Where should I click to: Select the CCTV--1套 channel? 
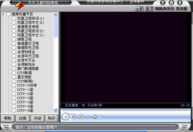click(25, 90)
